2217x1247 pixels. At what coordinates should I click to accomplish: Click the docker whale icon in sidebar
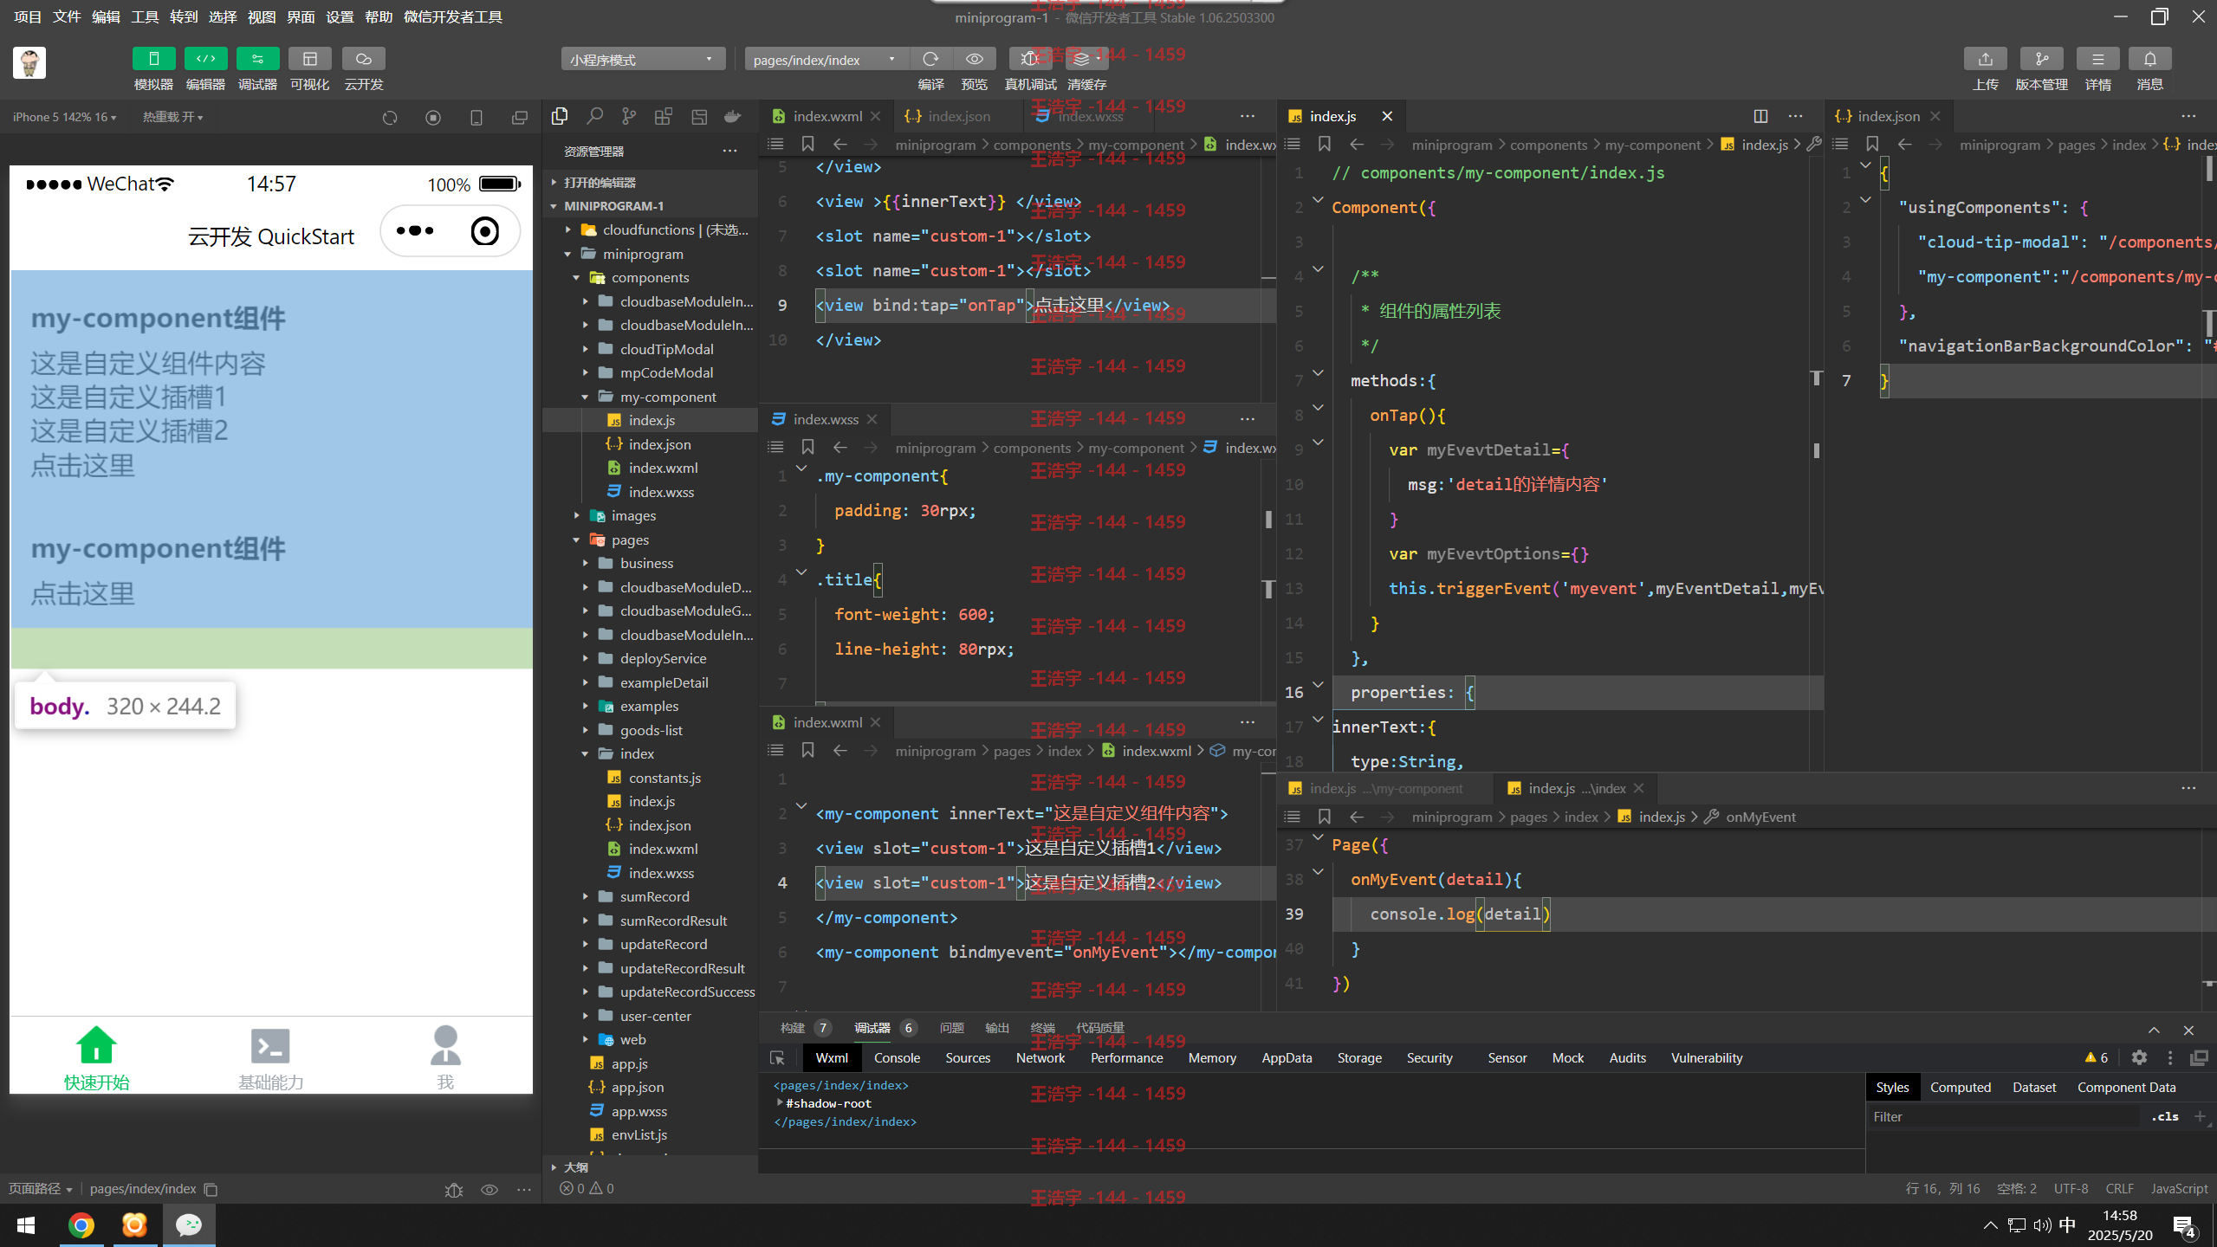point(733,116)
